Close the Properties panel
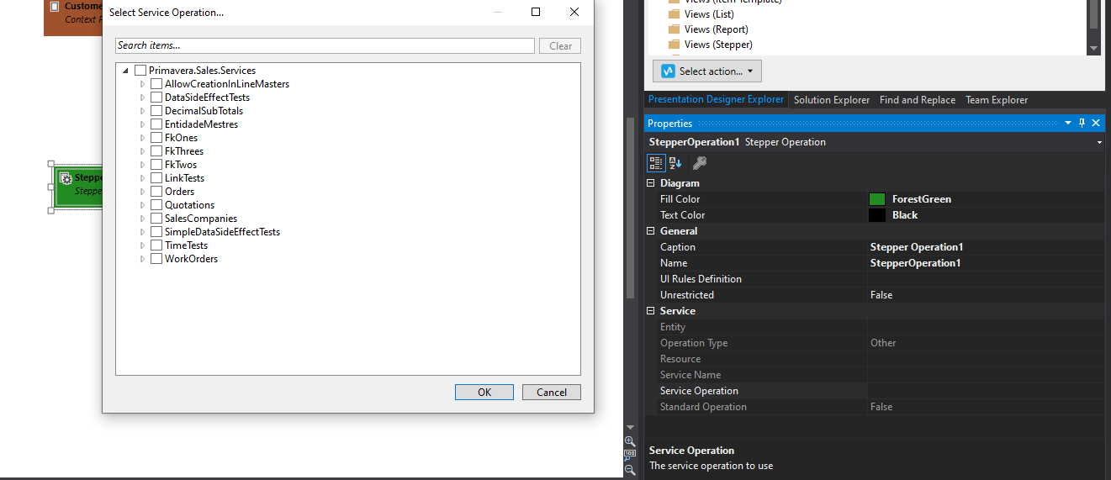This screenshot has height=480, width=1111. 1096,124
